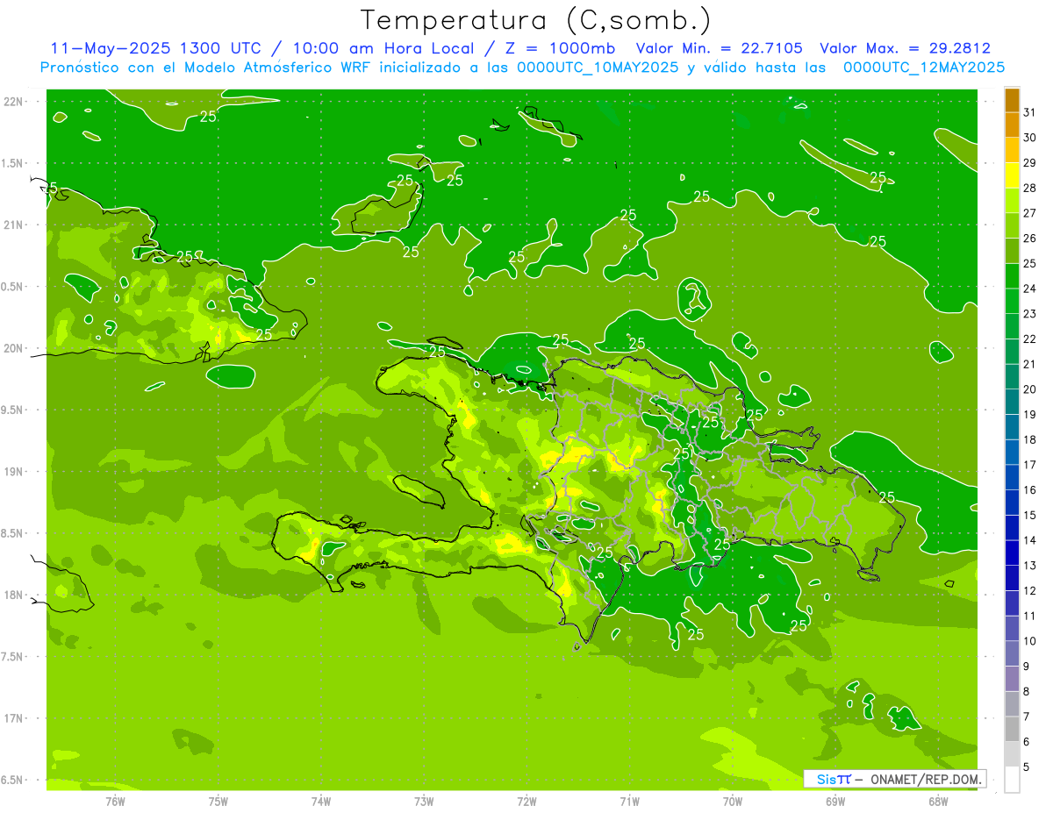The width and height of the screenshot is (1053, 813).
Task: Click the title "Temperatura (C,somb.)"
Action: pos(535,19)
